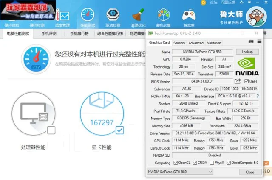The width and height of the screenshot is (272, 180).
Task: Click Die Size 398 mm² value
Action: tap(224, 66)
